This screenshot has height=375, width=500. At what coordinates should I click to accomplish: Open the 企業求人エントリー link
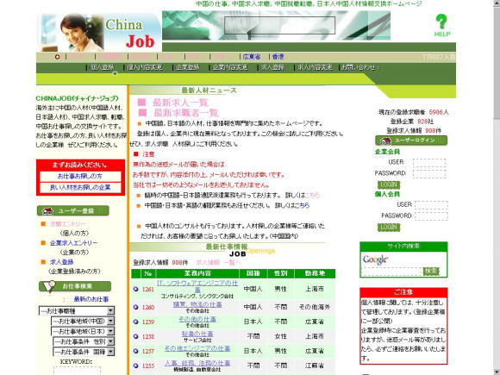point(73,243)
